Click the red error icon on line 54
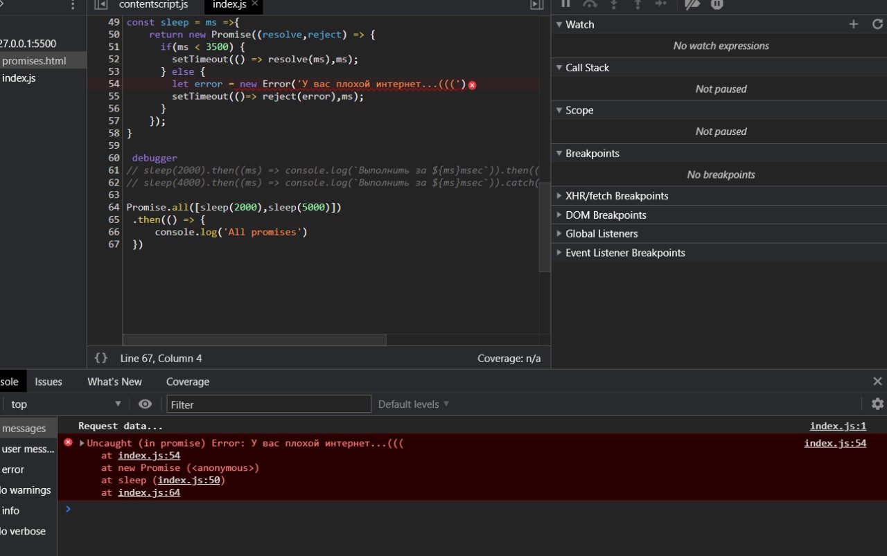887x556 pixels. click(x=472, y=84)
